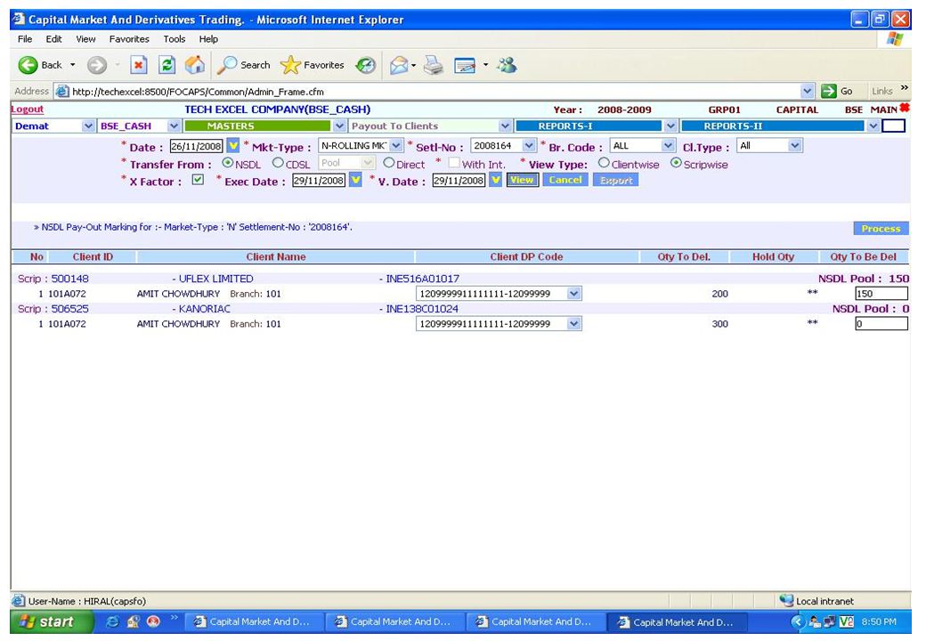Uncheck the X Factor checkbox
The height and width of the screenshot is (641, 926).
(x=198, y=180)
